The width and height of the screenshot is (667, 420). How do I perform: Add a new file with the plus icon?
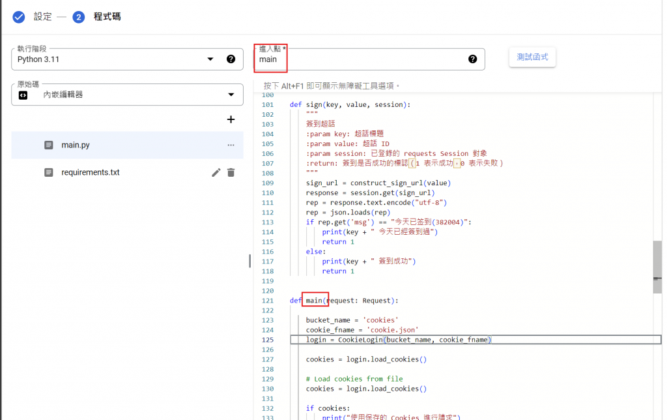pos(231,120)
